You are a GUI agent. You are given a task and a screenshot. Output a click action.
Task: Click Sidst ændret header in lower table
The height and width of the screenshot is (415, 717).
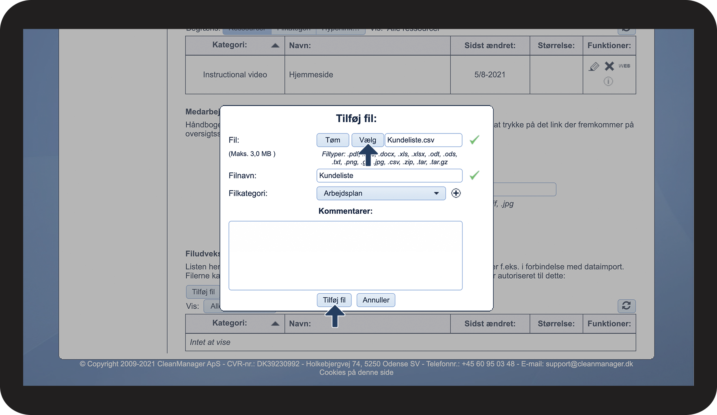(x=489, y=324)
